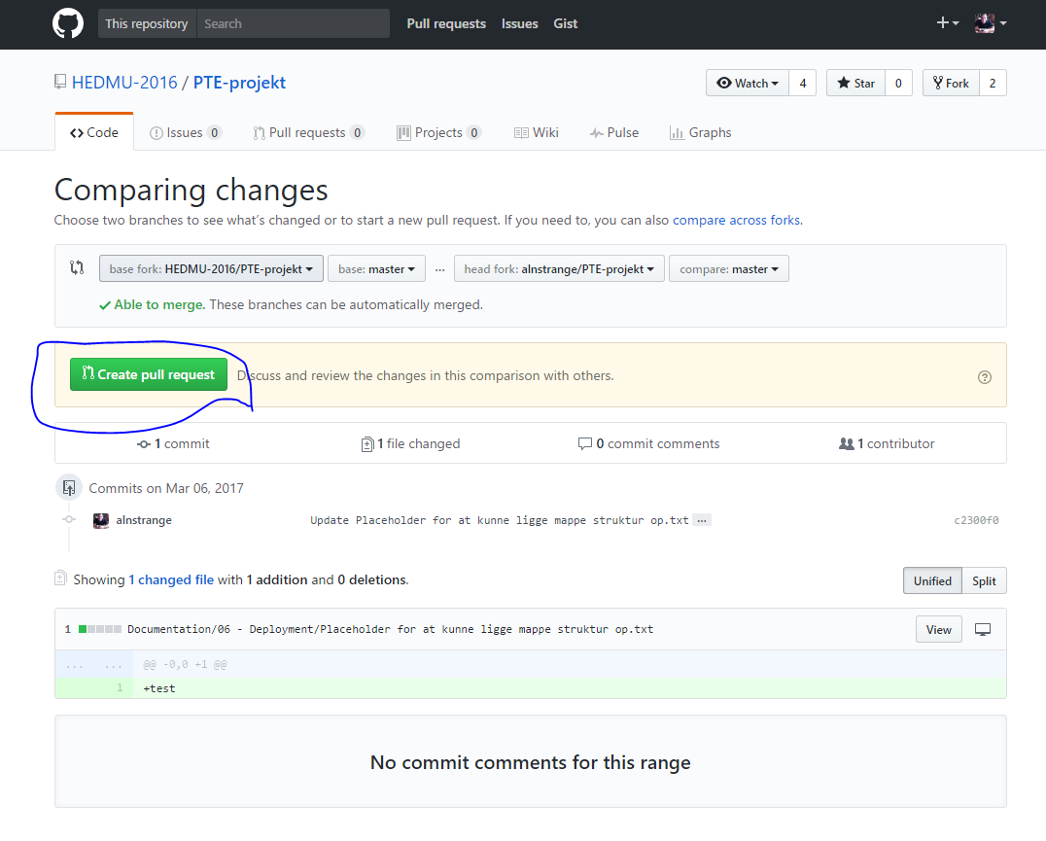The height and width of the screenshot is (841, 1046).
Task: Select Unified diff view
Action: pos(932,580)
